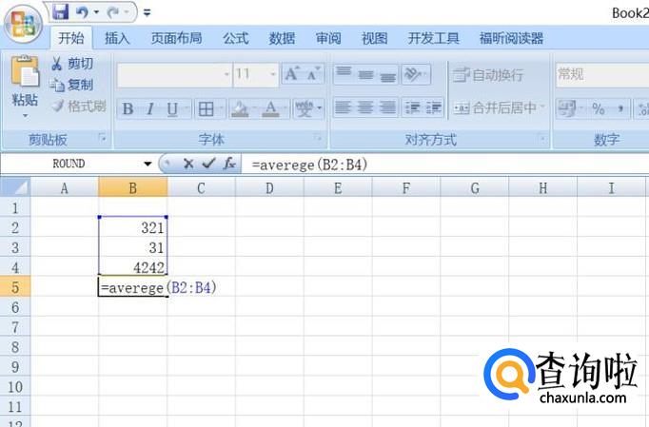The width and height of the screenshot is (649, 427).
Task: Toggle Italic formatting
Action: [149, 109]
